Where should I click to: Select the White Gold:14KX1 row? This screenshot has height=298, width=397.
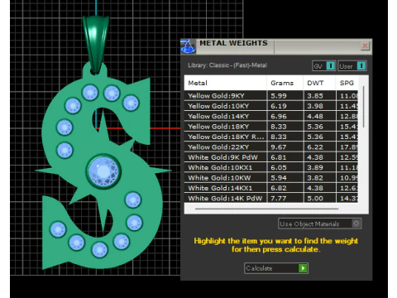pos(271,188)
